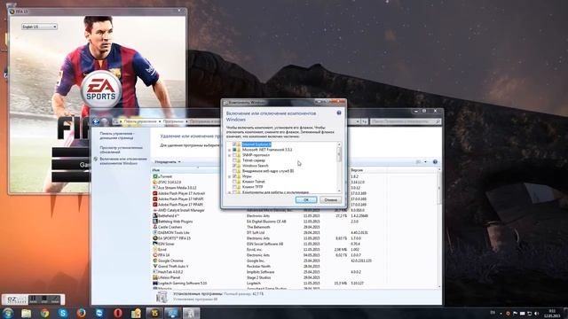Click the Programs breadcrumb segment
Viewport: 568px width, 319px height.
pyautogui.click(x=173, y=121)
